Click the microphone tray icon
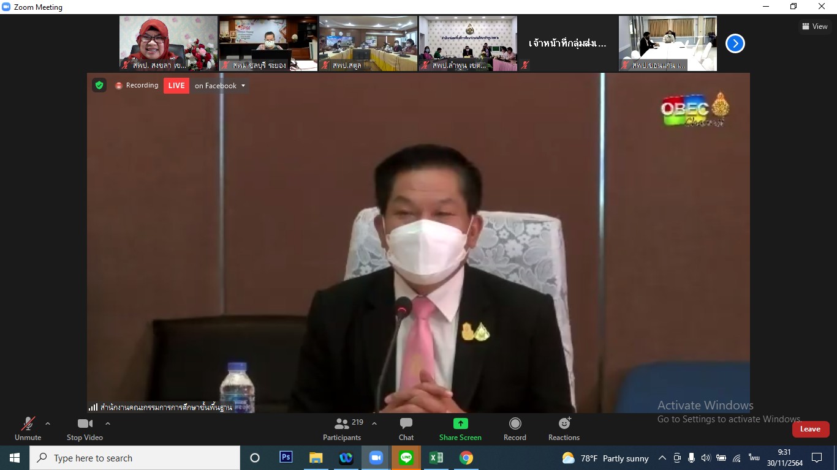The image size is (837, 470). (x=691, y=458)
